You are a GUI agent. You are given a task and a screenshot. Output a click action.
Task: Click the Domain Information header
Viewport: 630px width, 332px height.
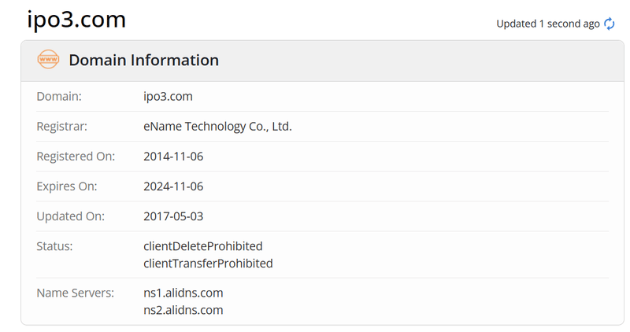[x=144, y=61]
